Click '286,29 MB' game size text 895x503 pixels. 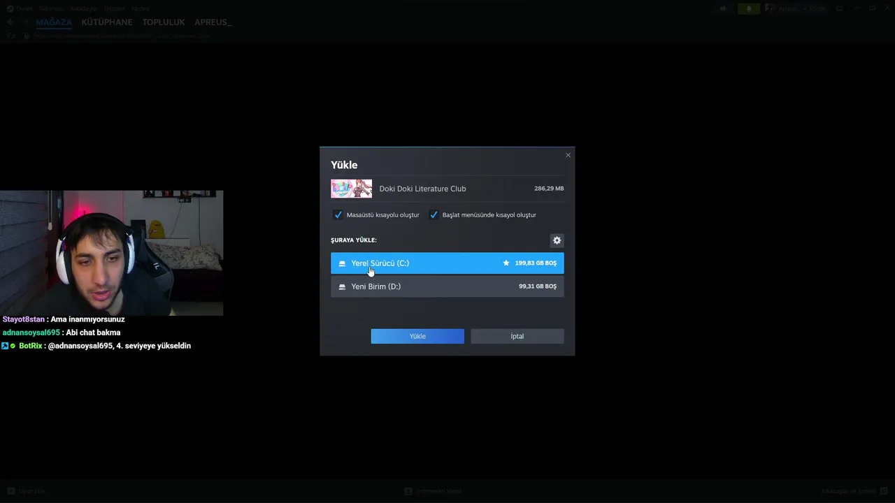549,189
